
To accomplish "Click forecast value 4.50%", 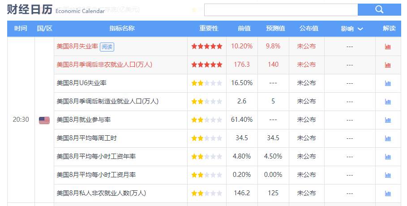I will pyautogui.click(x=273, y=156).
